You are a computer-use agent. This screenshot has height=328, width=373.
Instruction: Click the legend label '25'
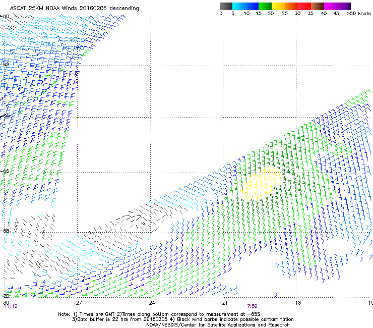(285, 14)
